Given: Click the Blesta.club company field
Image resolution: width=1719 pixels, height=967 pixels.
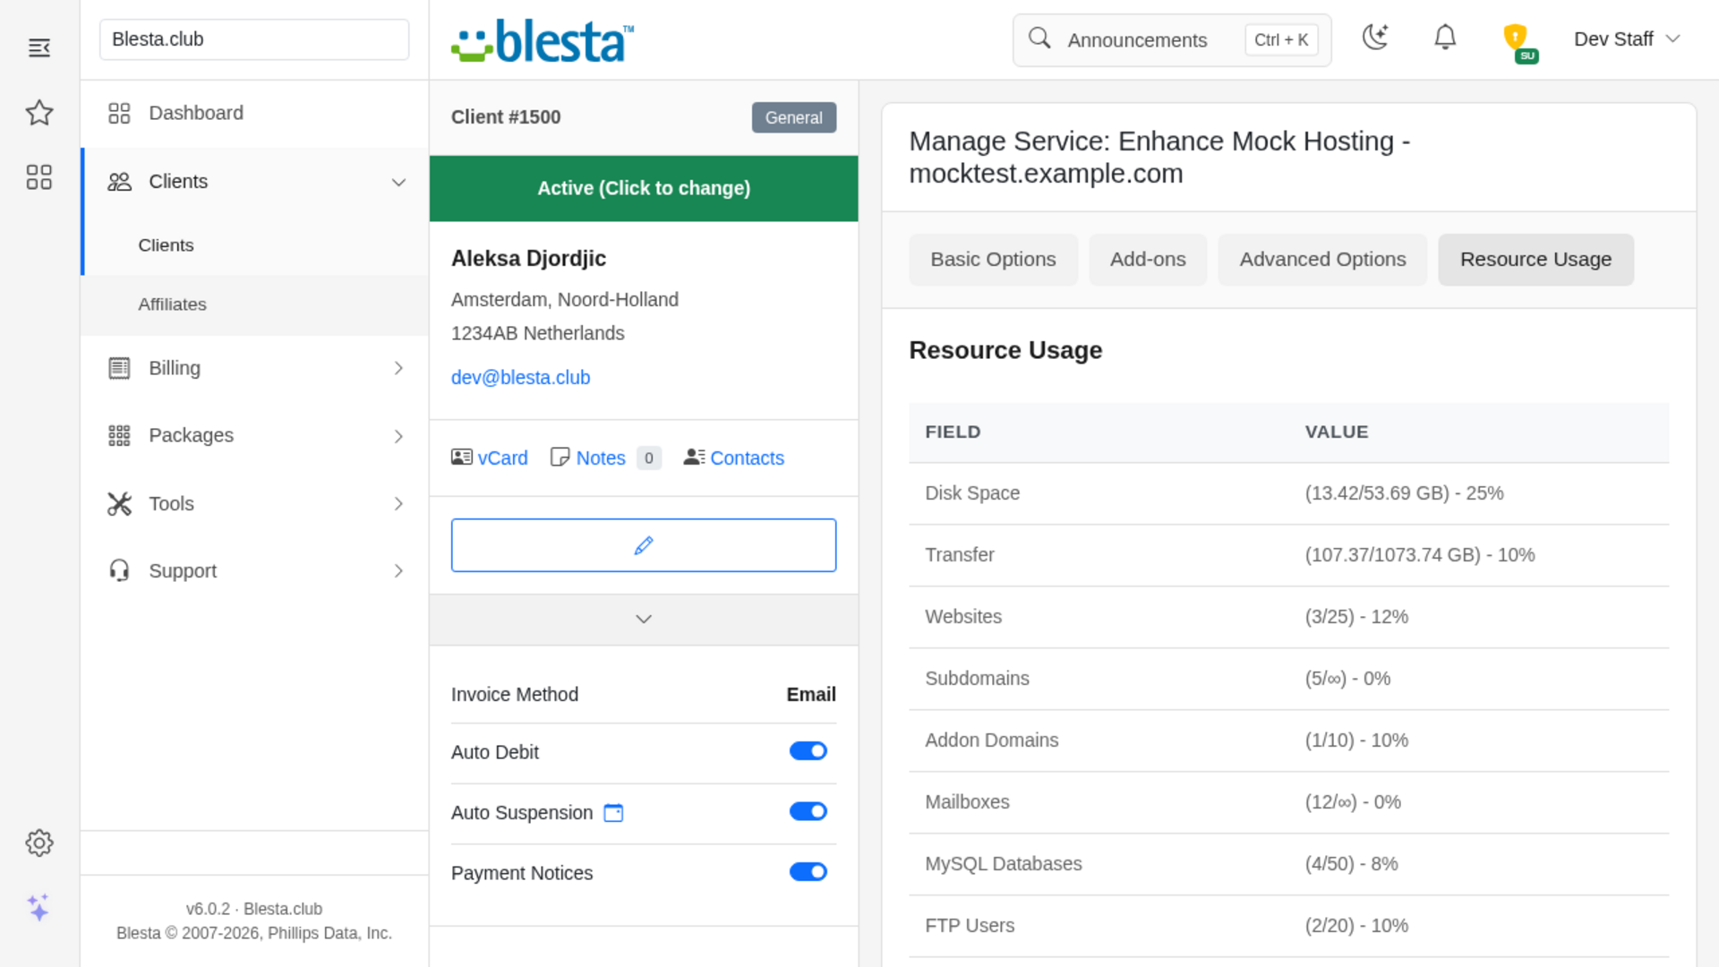Looking at the screenshot, I should (254, 39).
